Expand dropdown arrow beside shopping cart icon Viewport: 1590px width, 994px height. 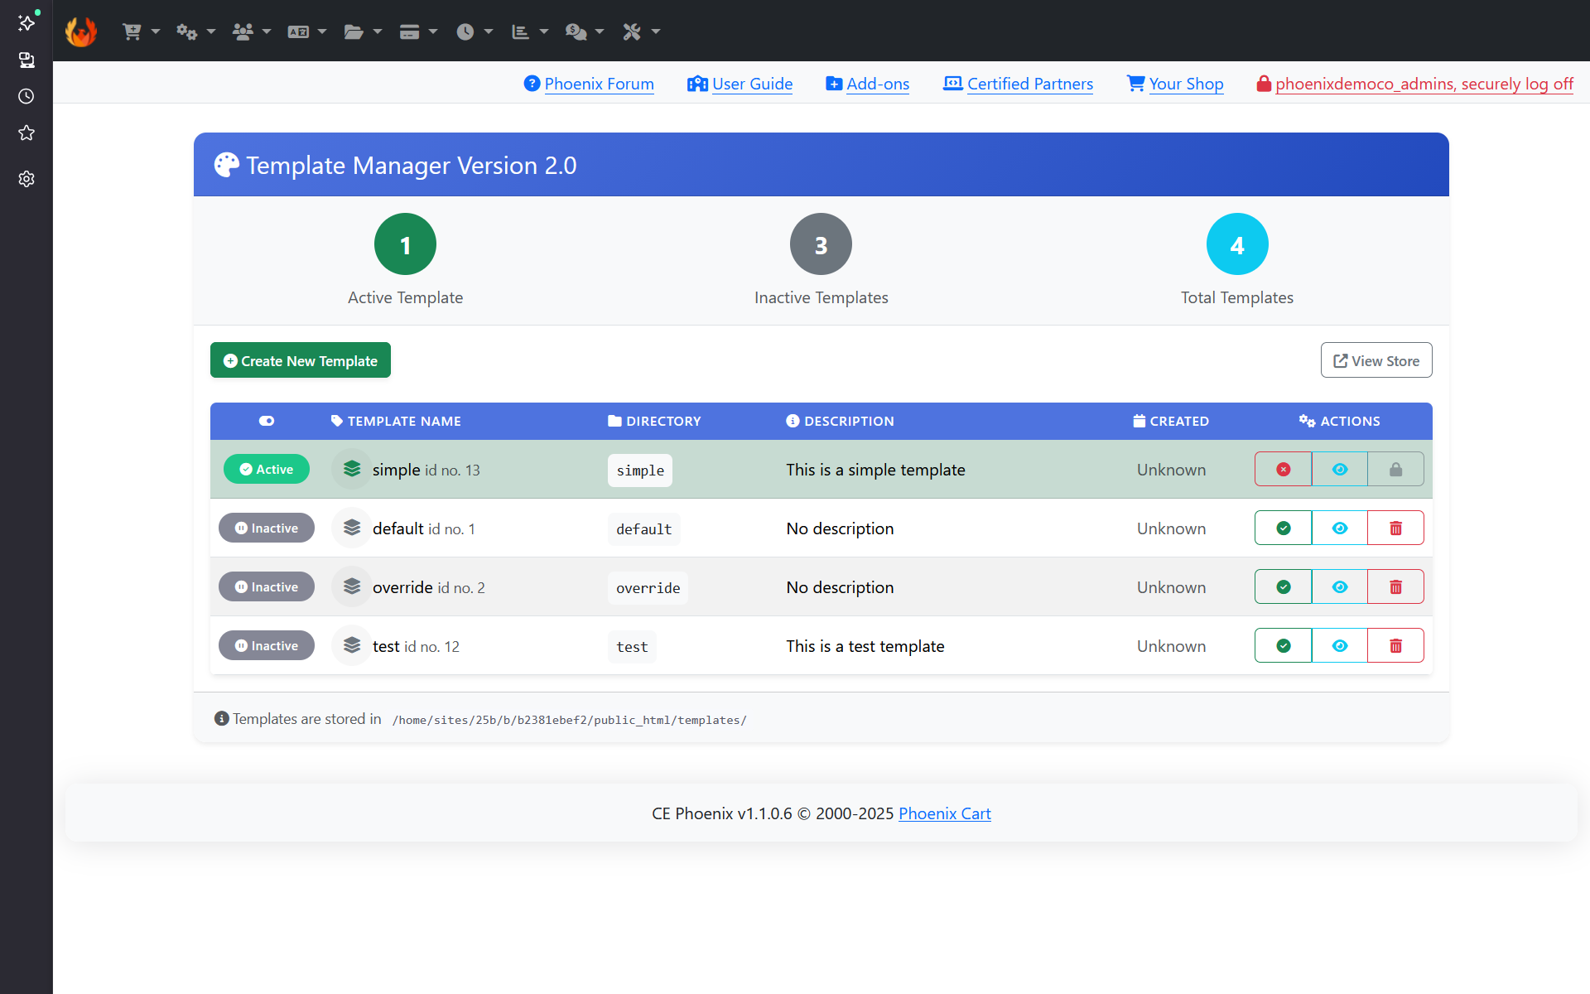(x=156, y=31)
